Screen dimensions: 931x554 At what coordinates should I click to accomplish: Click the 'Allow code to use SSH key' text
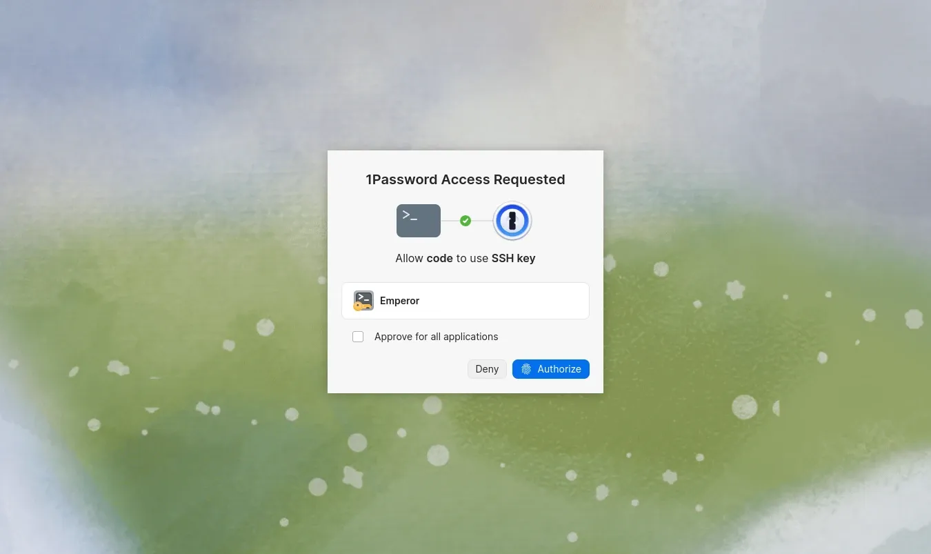click(465, 258)
